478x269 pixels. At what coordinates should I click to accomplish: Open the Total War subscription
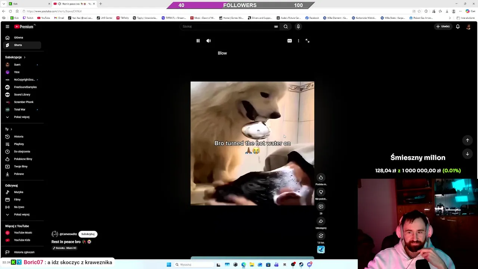tap(22, 109)
